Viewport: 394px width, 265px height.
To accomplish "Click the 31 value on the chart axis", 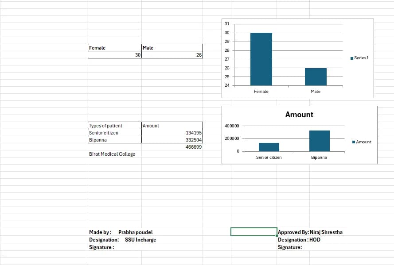I will click(227, 24).
